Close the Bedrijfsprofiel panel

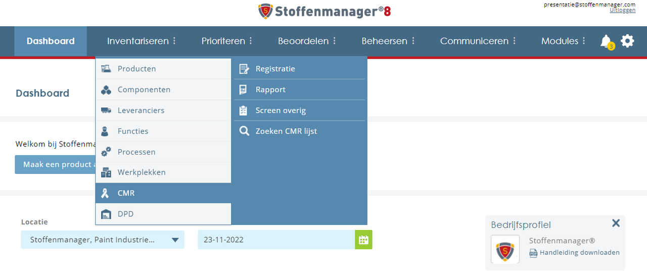click(616, 223)
